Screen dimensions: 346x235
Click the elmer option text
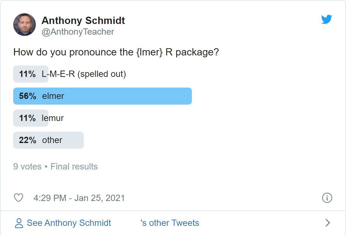[x=53, y=96]
